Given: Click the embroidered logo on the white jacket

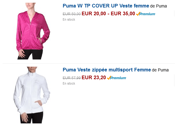Looking at the screenshot, I should 36,81.
